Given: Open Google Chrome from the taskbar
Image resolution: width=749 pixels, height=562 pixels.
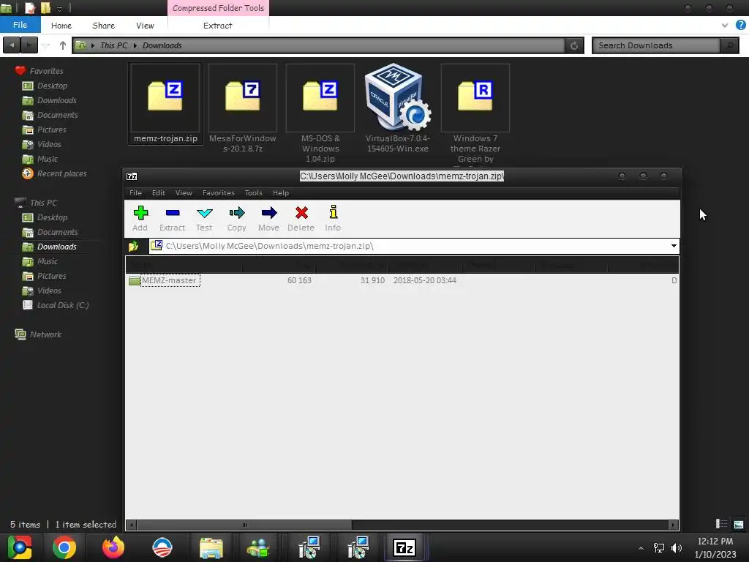Looking at the screenshot, I should (64, 547).
